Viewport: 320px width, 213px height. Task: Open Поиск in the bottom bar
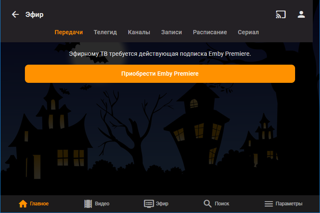(x=216, y=204)
